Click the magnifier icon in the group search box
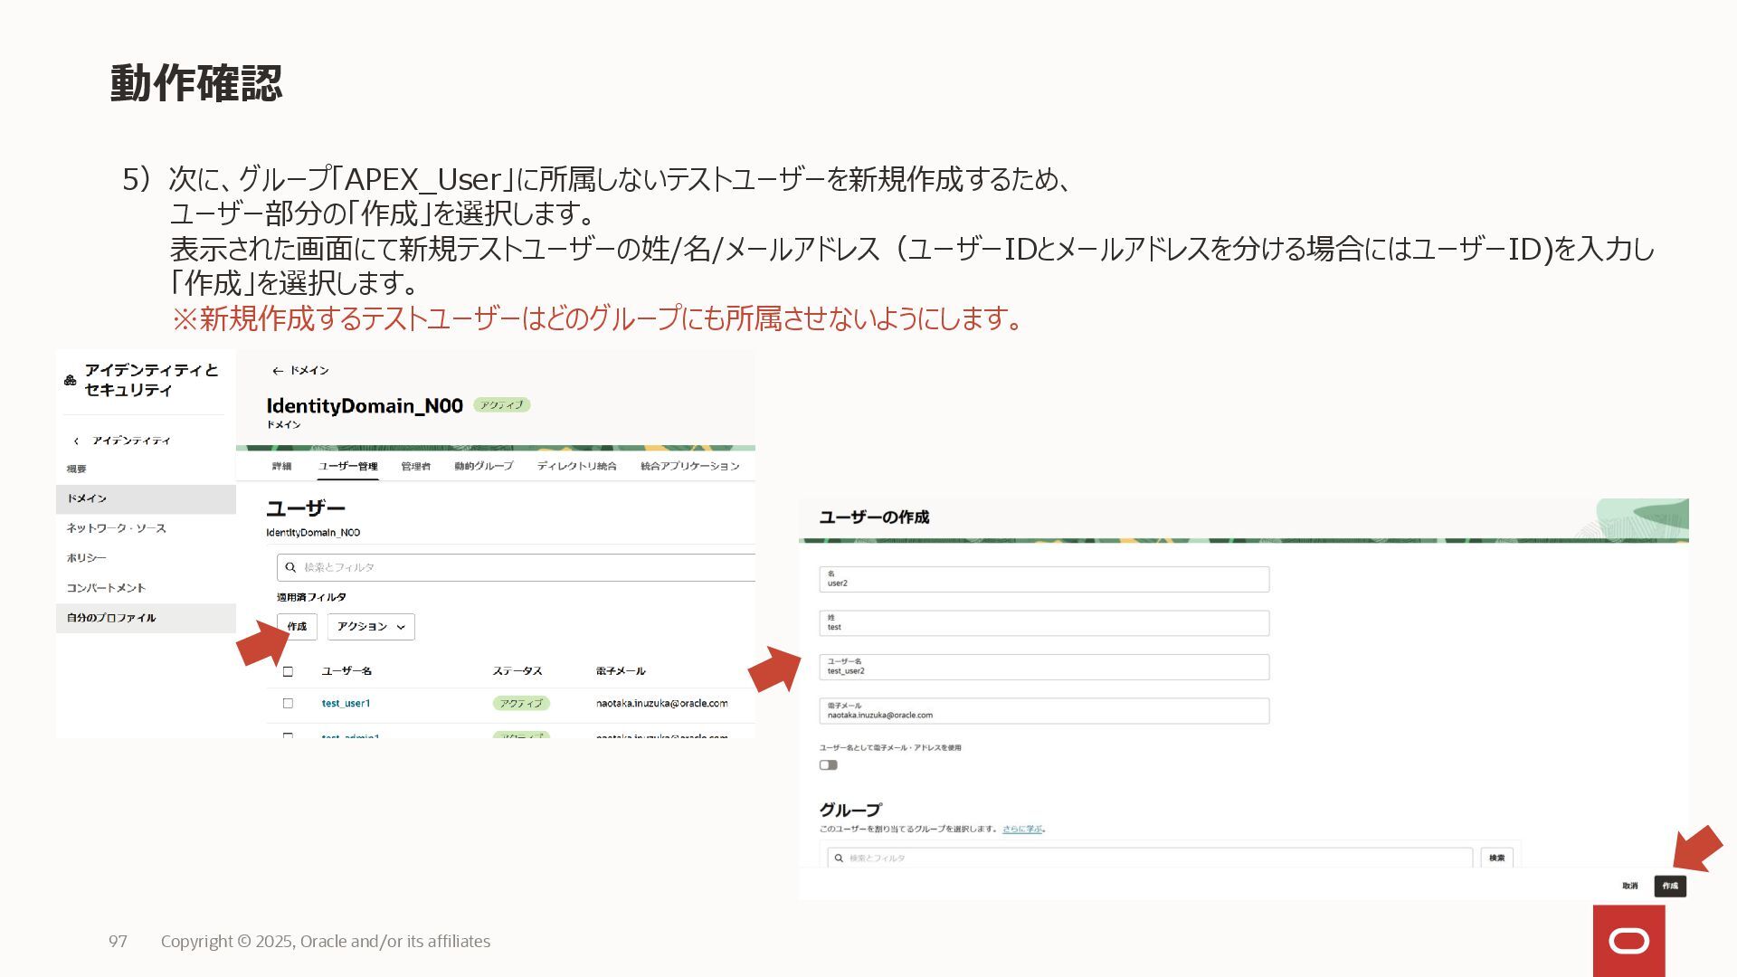Screen dimensions: 1737x977 pyautogui.click(x=839, y=858)
